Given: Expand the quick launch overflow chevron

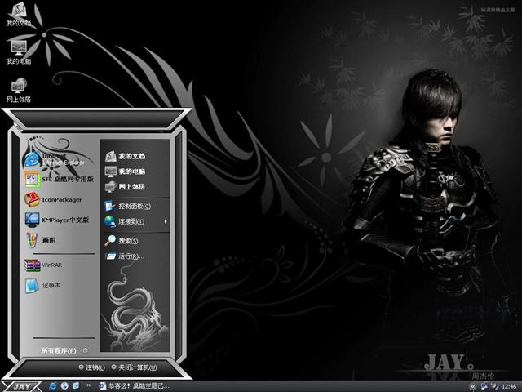Looking at the screenshot, I should coord(89,385).
